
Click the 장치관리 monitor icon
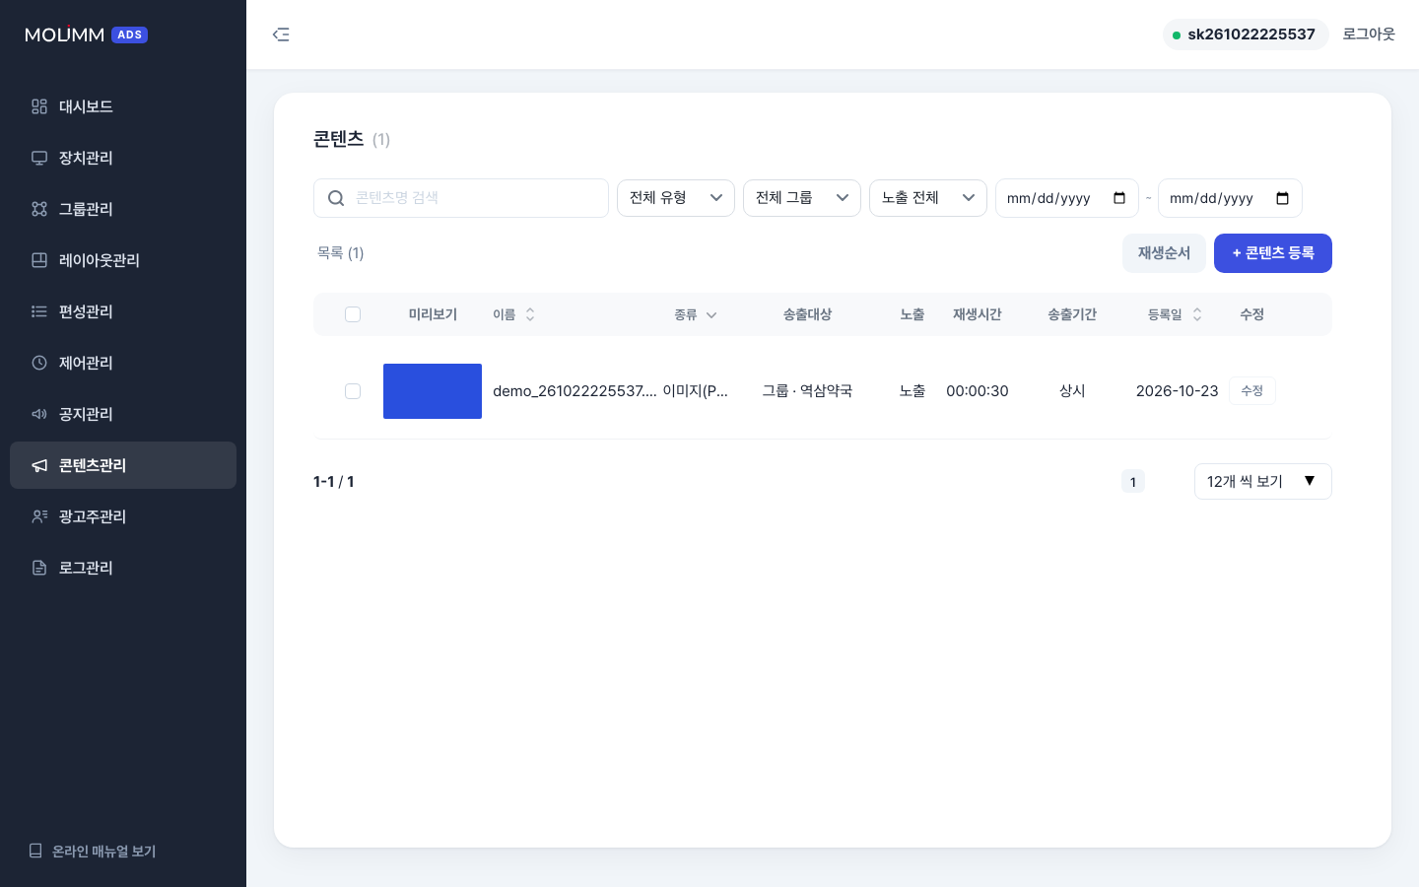pos(39,158)
